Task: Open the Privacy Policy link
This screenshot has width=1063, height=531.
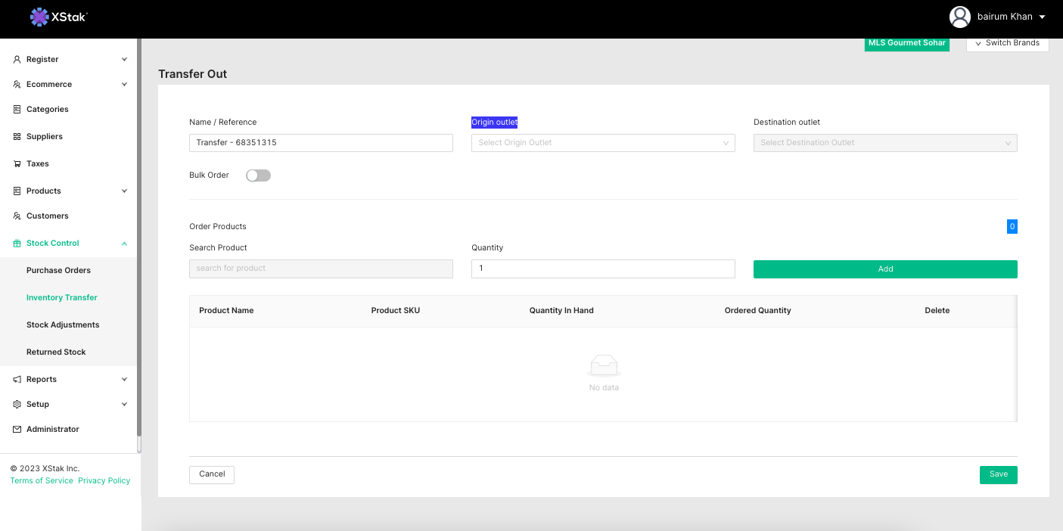Action: (x=104, y=481)
